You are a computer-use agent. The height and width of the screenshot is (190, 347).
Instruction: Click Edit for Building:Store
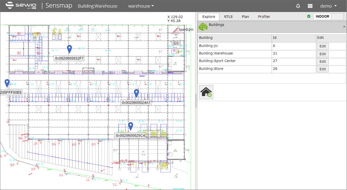point(322,69)
